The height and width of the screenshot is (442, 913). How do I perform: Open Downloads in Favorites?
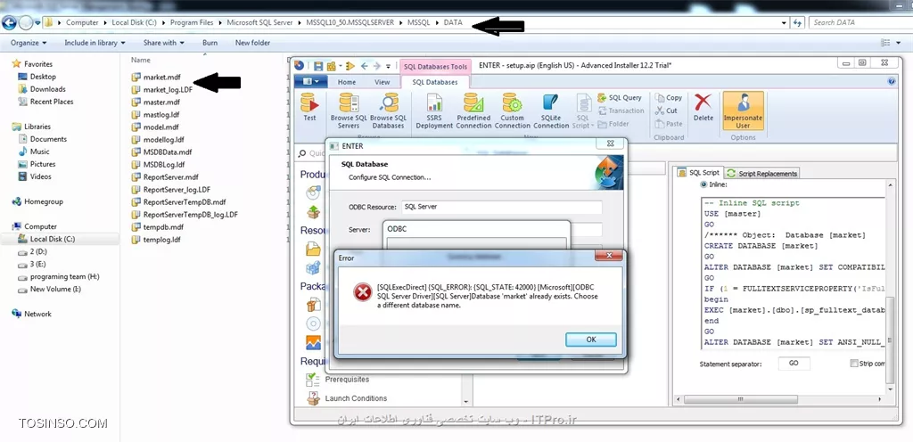(x=48, y=89)
